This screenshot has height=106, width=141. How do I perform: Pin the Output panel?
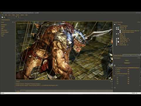[x=111, y=82]
